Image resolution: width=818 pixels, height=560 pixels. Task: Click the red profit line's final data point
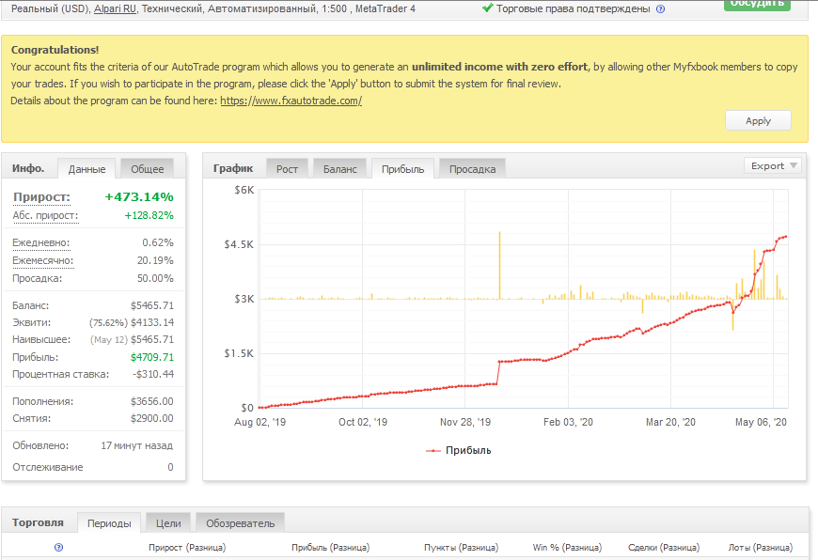point(786,237)
